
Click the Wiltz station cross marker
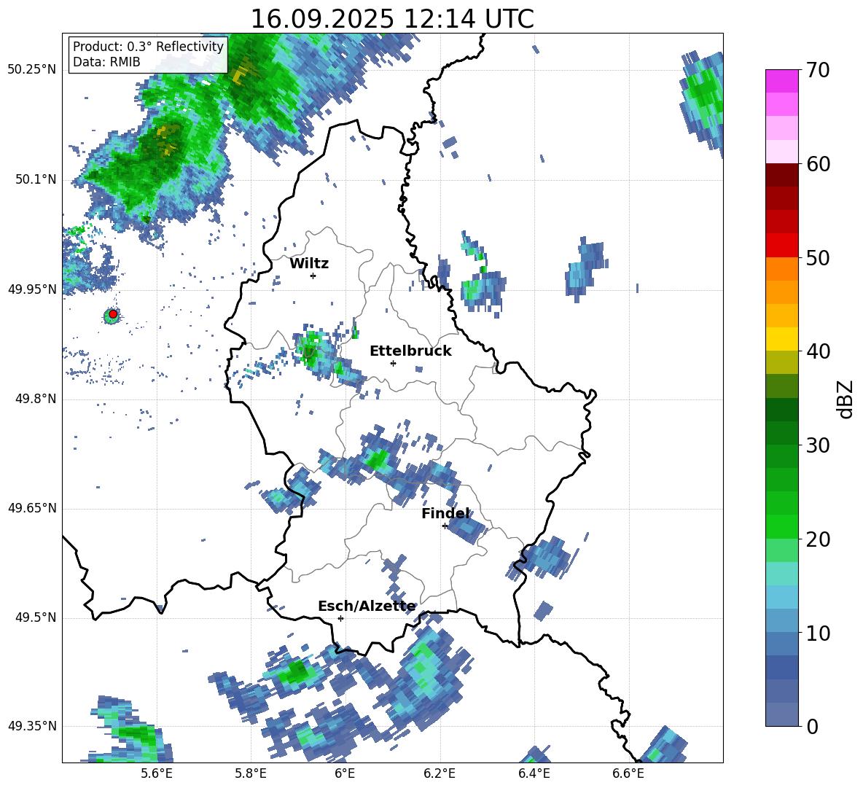click(313, 276)
